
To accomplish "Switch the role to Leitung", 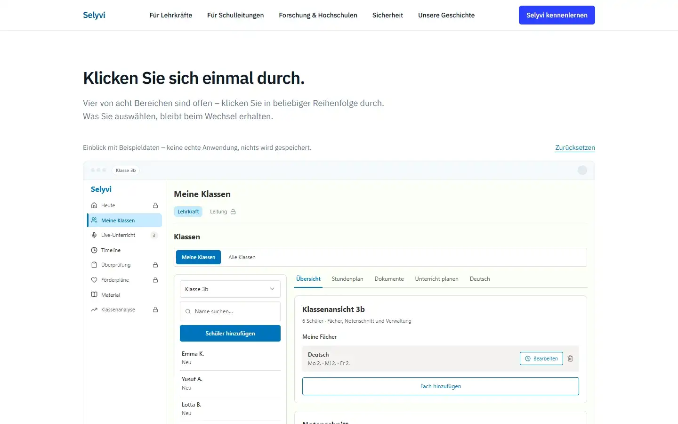I will tap(223, 212).
